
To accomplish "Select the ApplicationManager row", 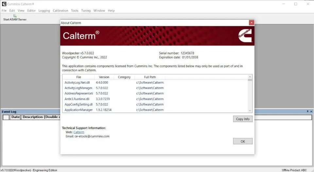I will point(155,110).
